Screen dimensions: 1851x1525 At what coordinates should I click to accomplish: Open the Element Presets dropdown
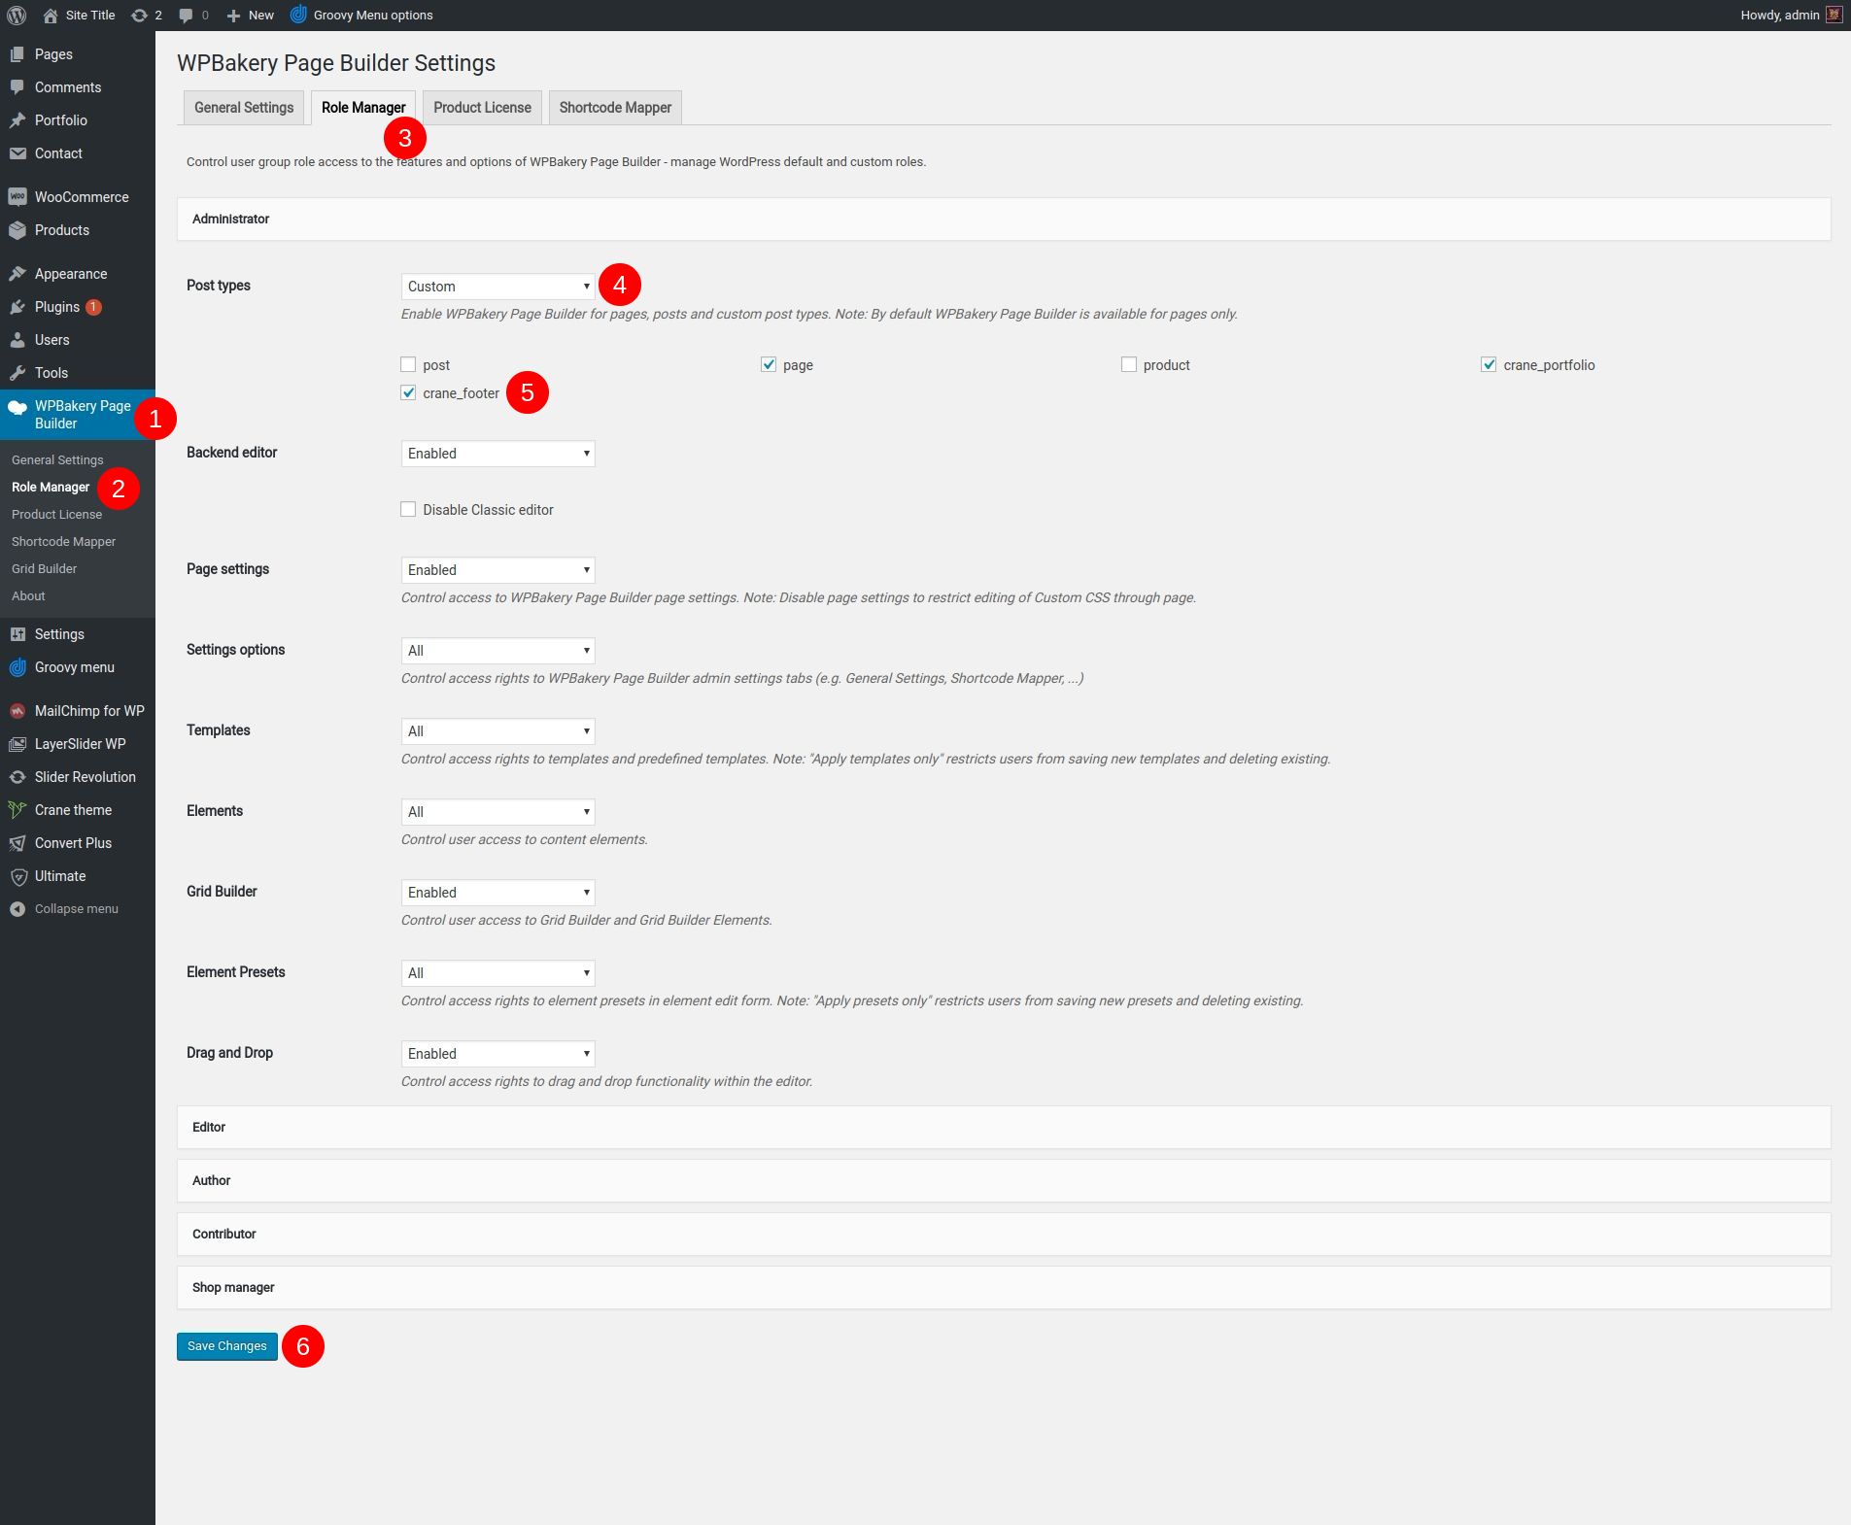point(497,973)
